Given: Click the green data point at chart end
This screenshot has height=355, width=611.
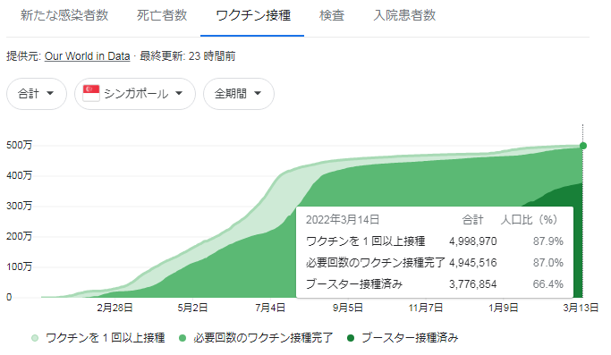Looking at the screenshot, I should [583, 146].
